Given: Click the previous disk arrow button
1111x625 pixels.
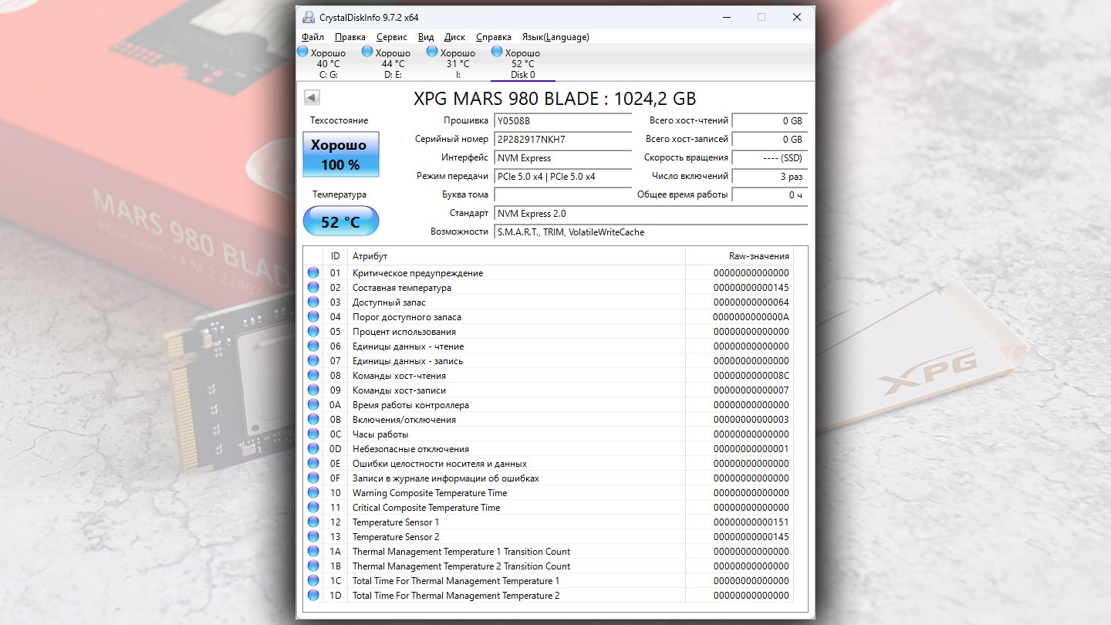Looking at the screenshot, I should (312, 98).
